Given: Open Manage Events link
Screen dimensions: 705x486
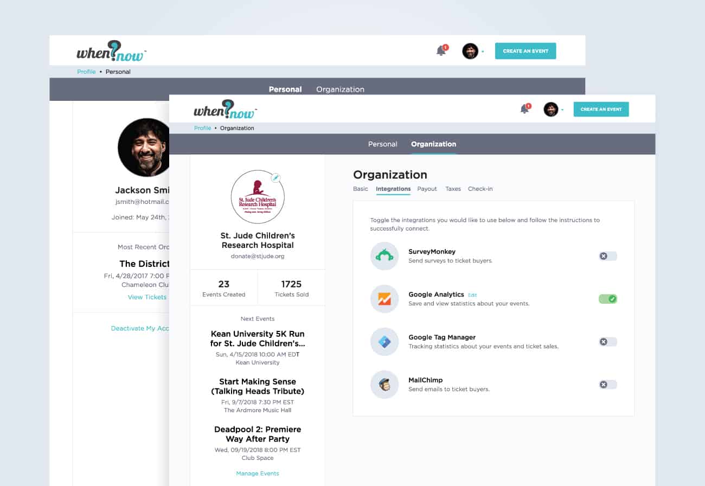Looking at the screenshot, I should [257, 473].
